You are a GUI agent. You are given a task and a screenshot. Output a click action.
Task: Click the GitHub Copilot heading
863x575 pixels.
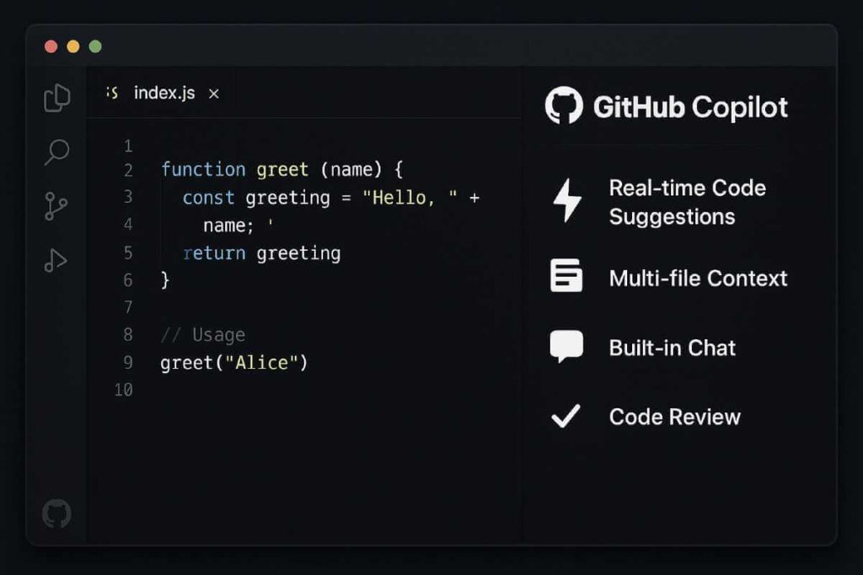tap(693, 107)
